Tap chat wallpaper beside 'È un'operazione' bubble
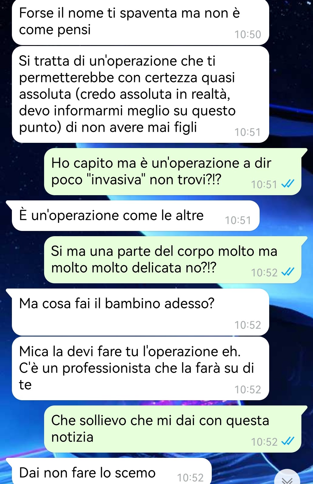Viewport: 313px width, 484px height. (286, 216)
